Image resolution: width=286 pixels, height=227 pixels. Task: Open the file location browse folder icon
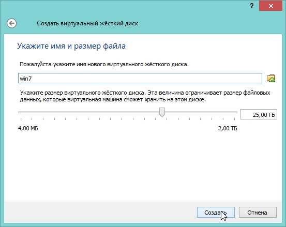(271, 78)
